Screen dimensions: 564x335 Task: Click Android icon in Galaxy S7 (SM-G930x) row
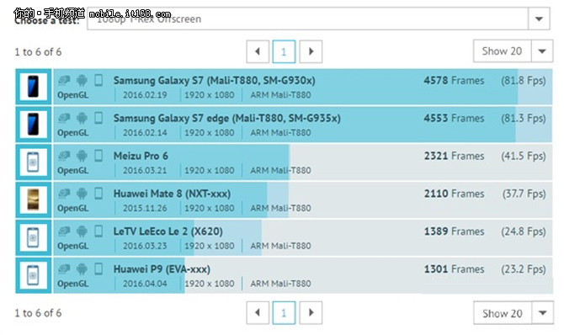click(82, 80)
